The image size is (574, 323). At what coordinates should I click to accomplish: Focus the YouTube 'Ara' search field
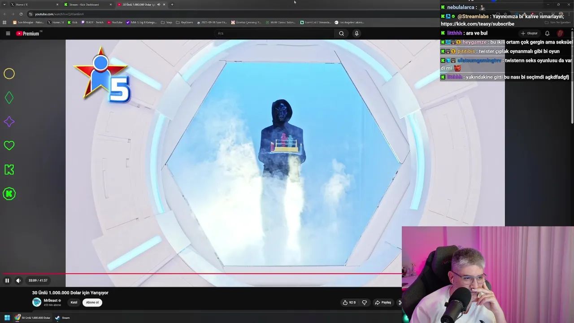274,33
